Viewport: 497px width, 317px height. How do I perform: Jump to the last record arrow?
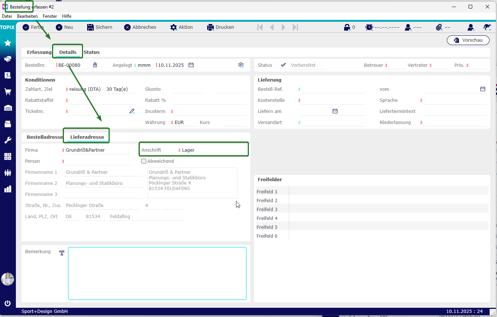[x=295, y=27]
